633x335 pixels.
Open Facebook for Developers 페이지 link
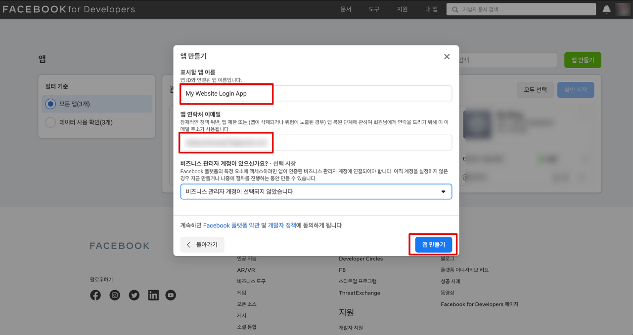pyautogui.click(x=479, y=304)
